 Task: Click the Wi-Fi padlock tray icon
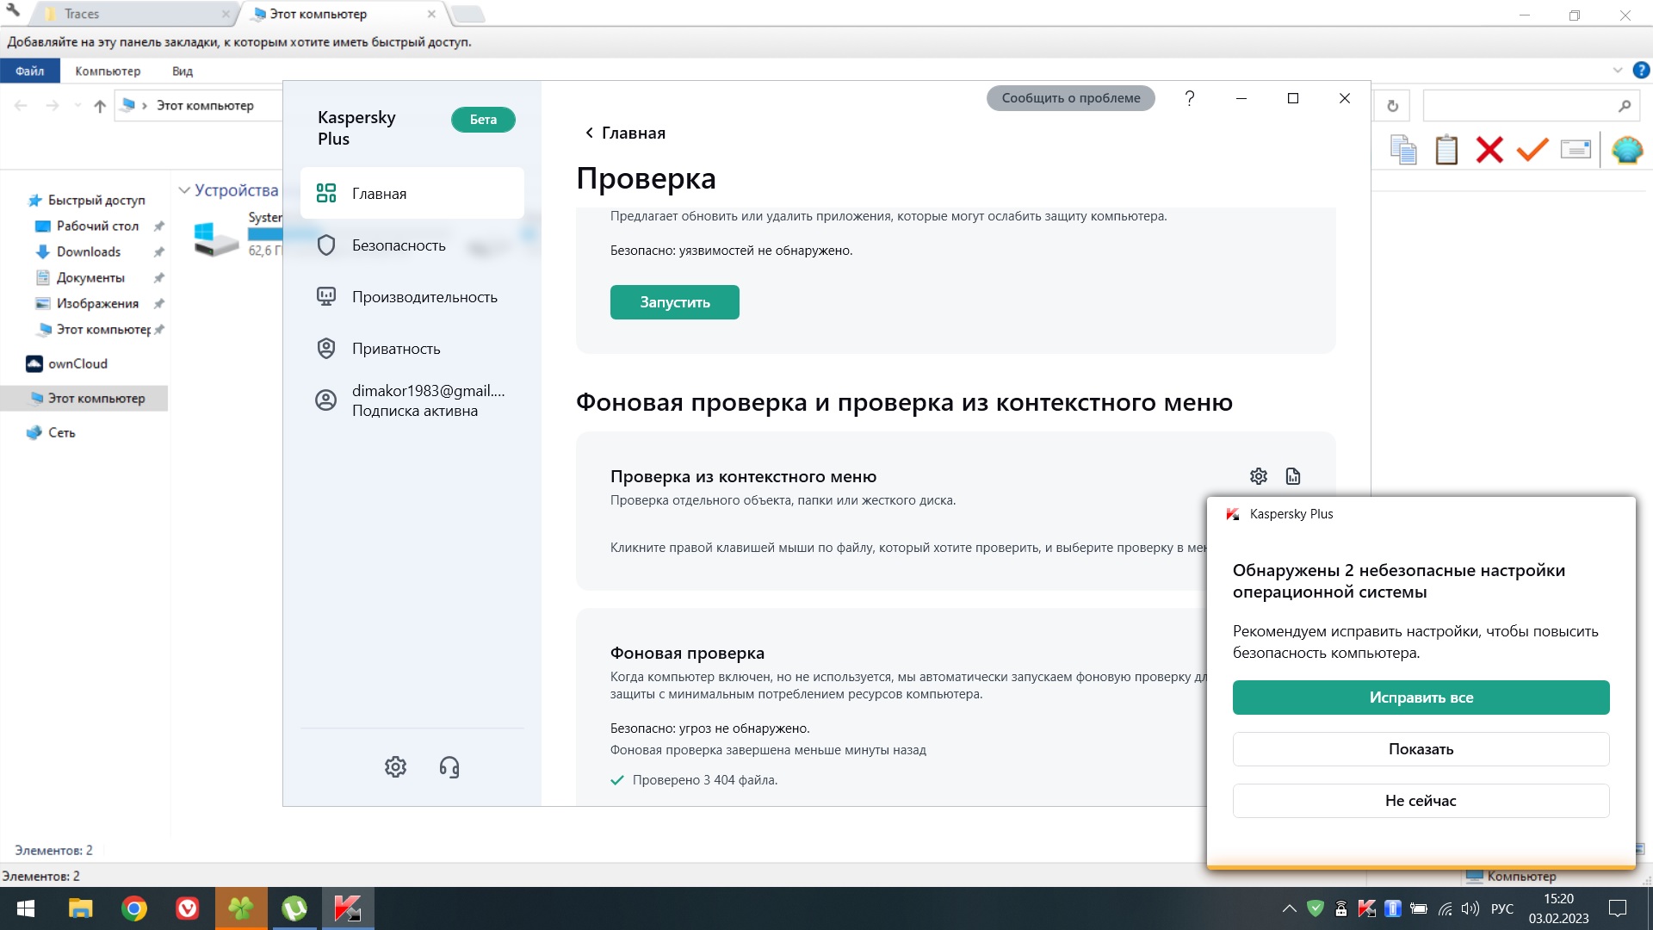pos(1341,908)
